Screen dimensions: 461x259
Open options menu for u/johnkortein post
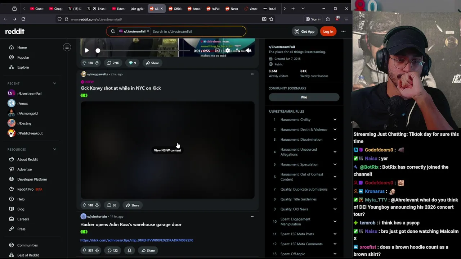coord(252,217)
